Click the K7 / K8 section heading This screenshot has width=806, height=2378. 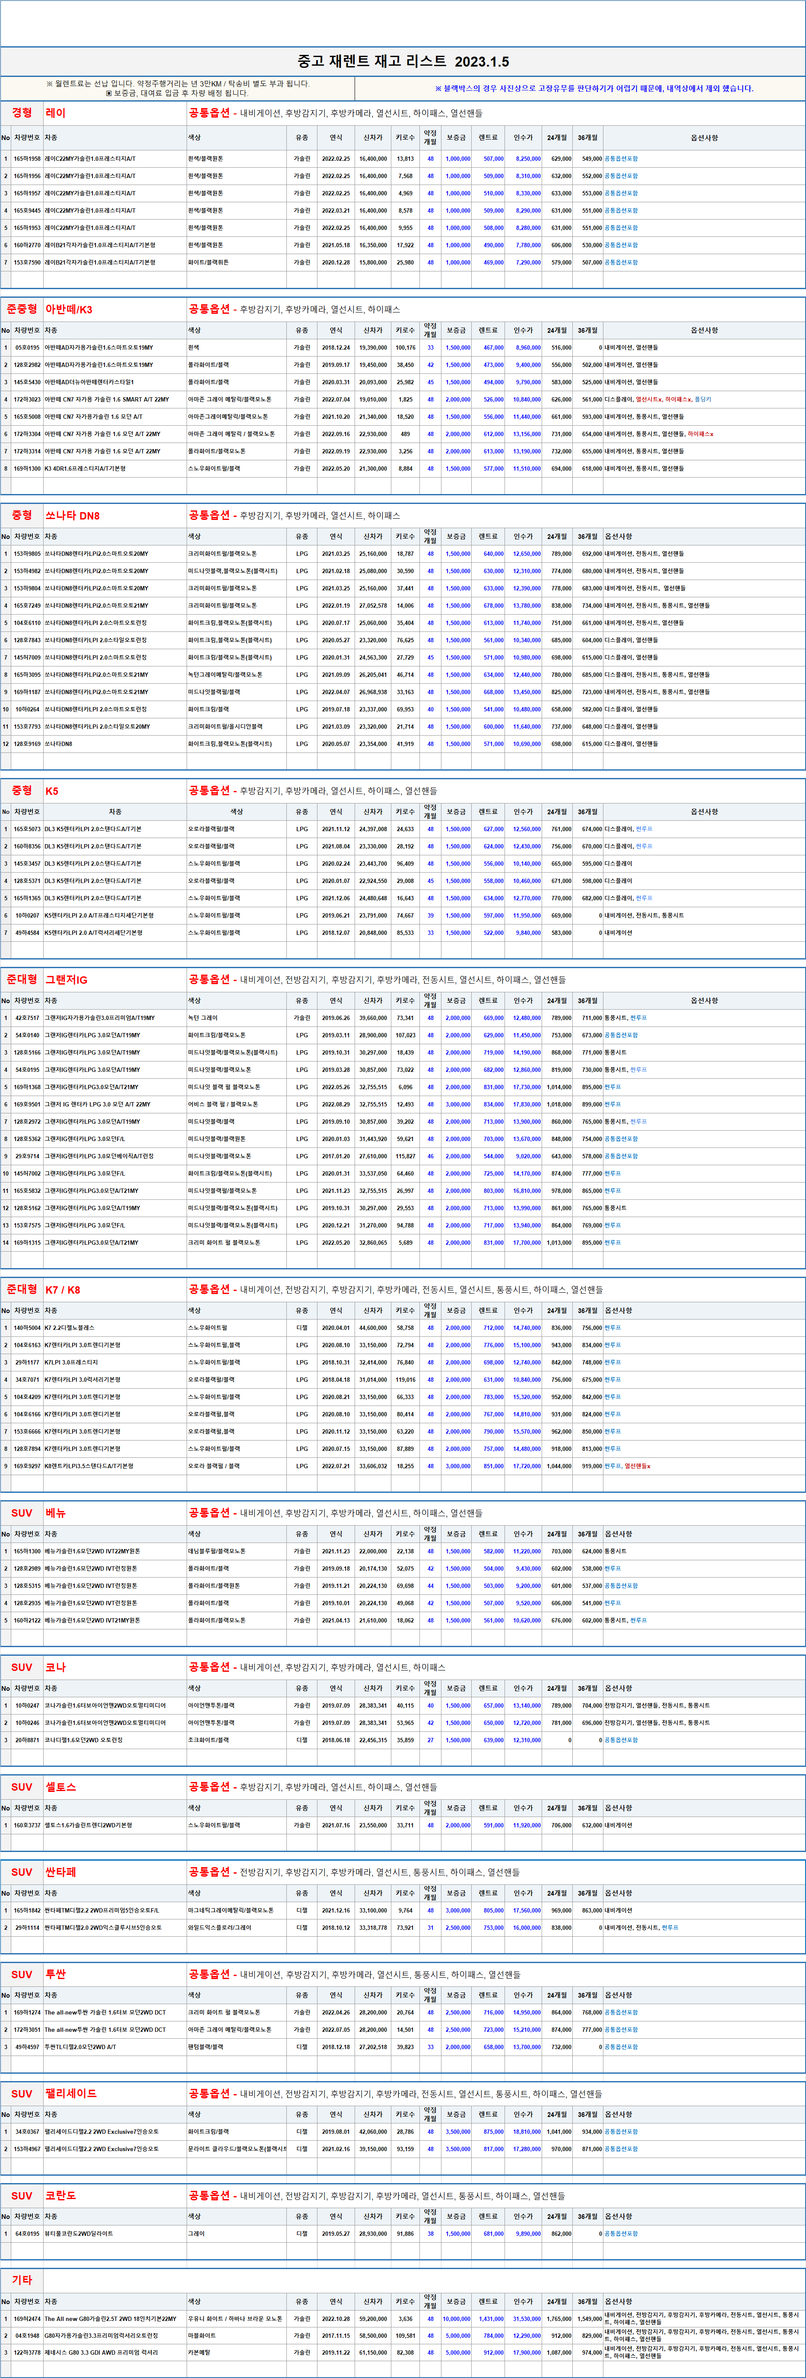[63, 1290]
